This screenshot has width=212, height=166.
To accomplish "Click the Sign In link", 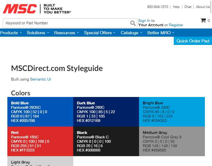I will [144, 21].
